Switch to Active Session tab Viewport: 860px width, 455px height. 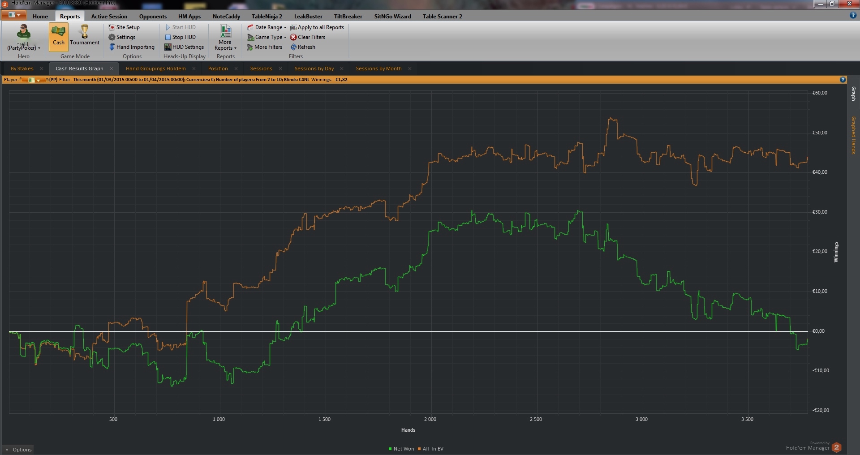pos(109,17)
